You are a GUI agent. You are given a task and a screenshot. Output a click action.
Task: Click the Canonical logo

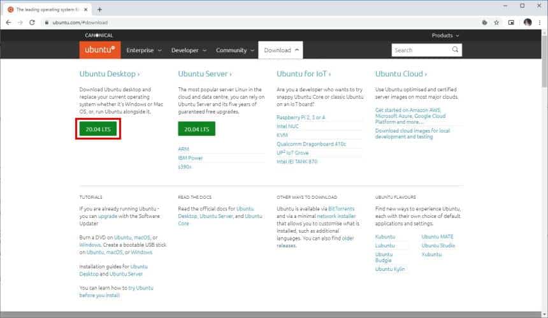pyautogui.click(x=99, y=35)
